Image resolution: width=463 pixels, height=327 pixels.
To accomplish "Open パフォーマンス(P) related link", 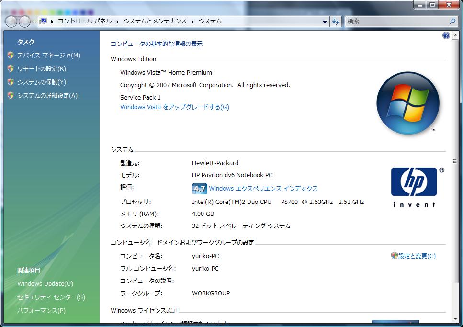I will click(x=41, y=311).
